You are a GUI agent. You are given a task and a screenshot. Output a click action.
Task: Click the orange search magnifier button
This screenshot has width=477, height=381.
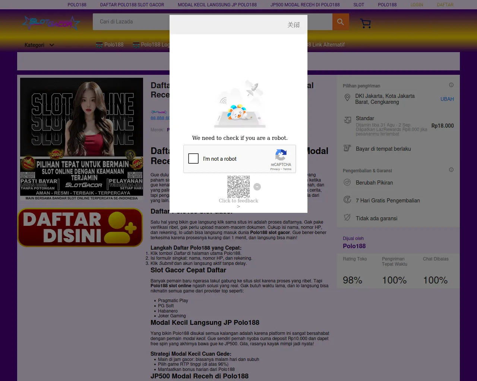(341, 22)
